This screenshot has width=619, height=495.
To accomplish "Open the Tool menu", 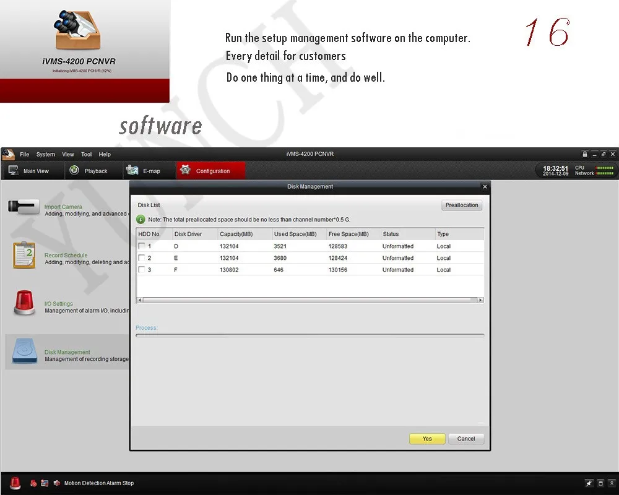I will [87, 154].
